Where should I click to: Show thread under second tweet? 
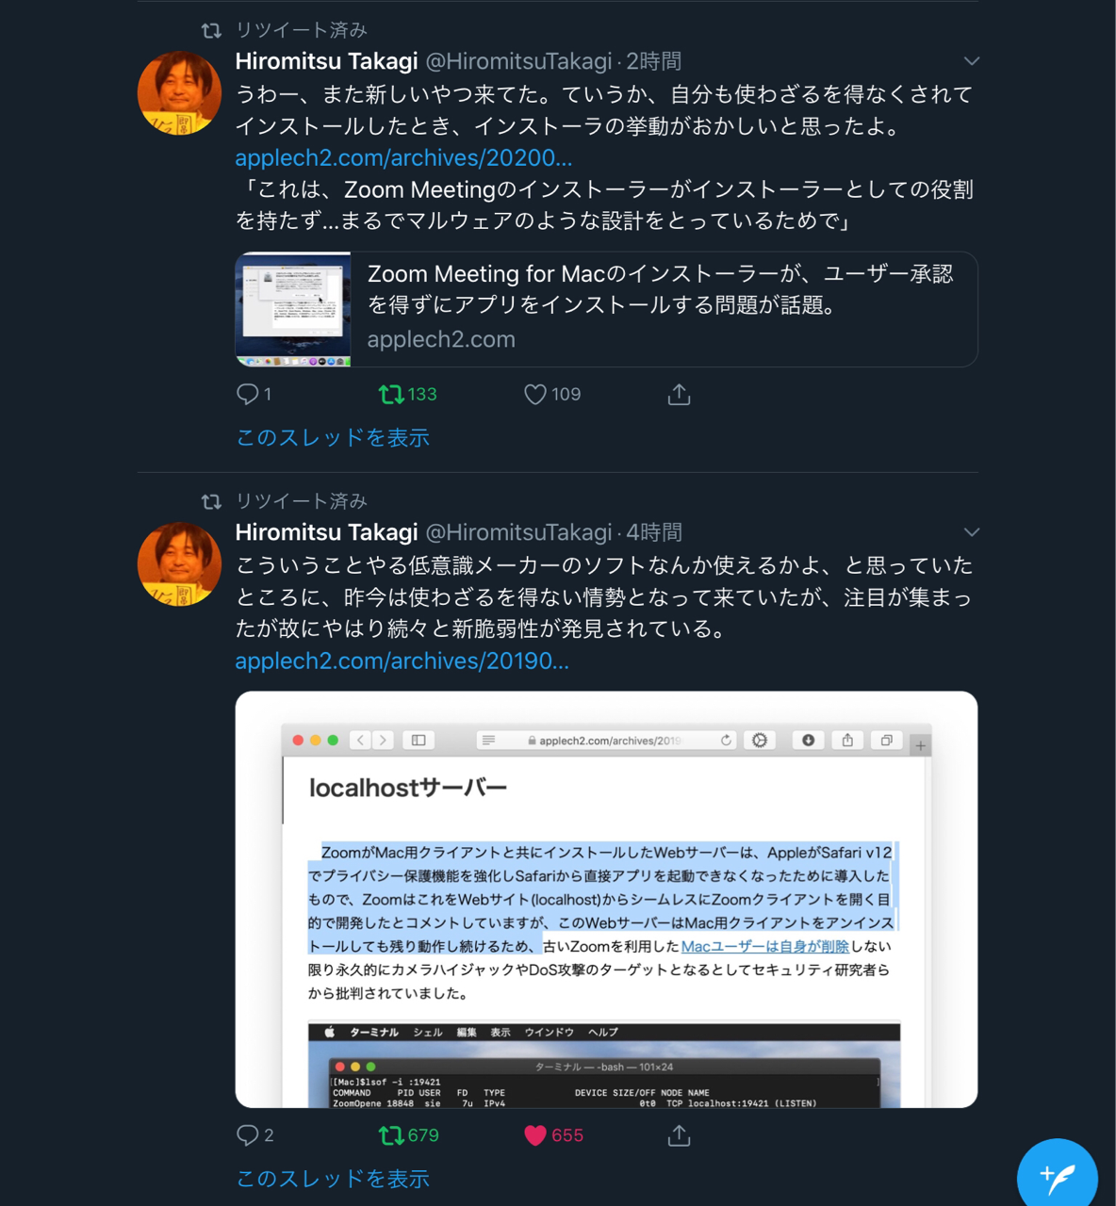333,1179
